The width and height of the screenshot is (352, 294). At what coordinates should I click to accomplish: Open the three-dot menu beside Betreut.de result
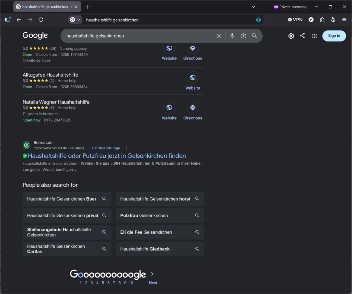126,148
